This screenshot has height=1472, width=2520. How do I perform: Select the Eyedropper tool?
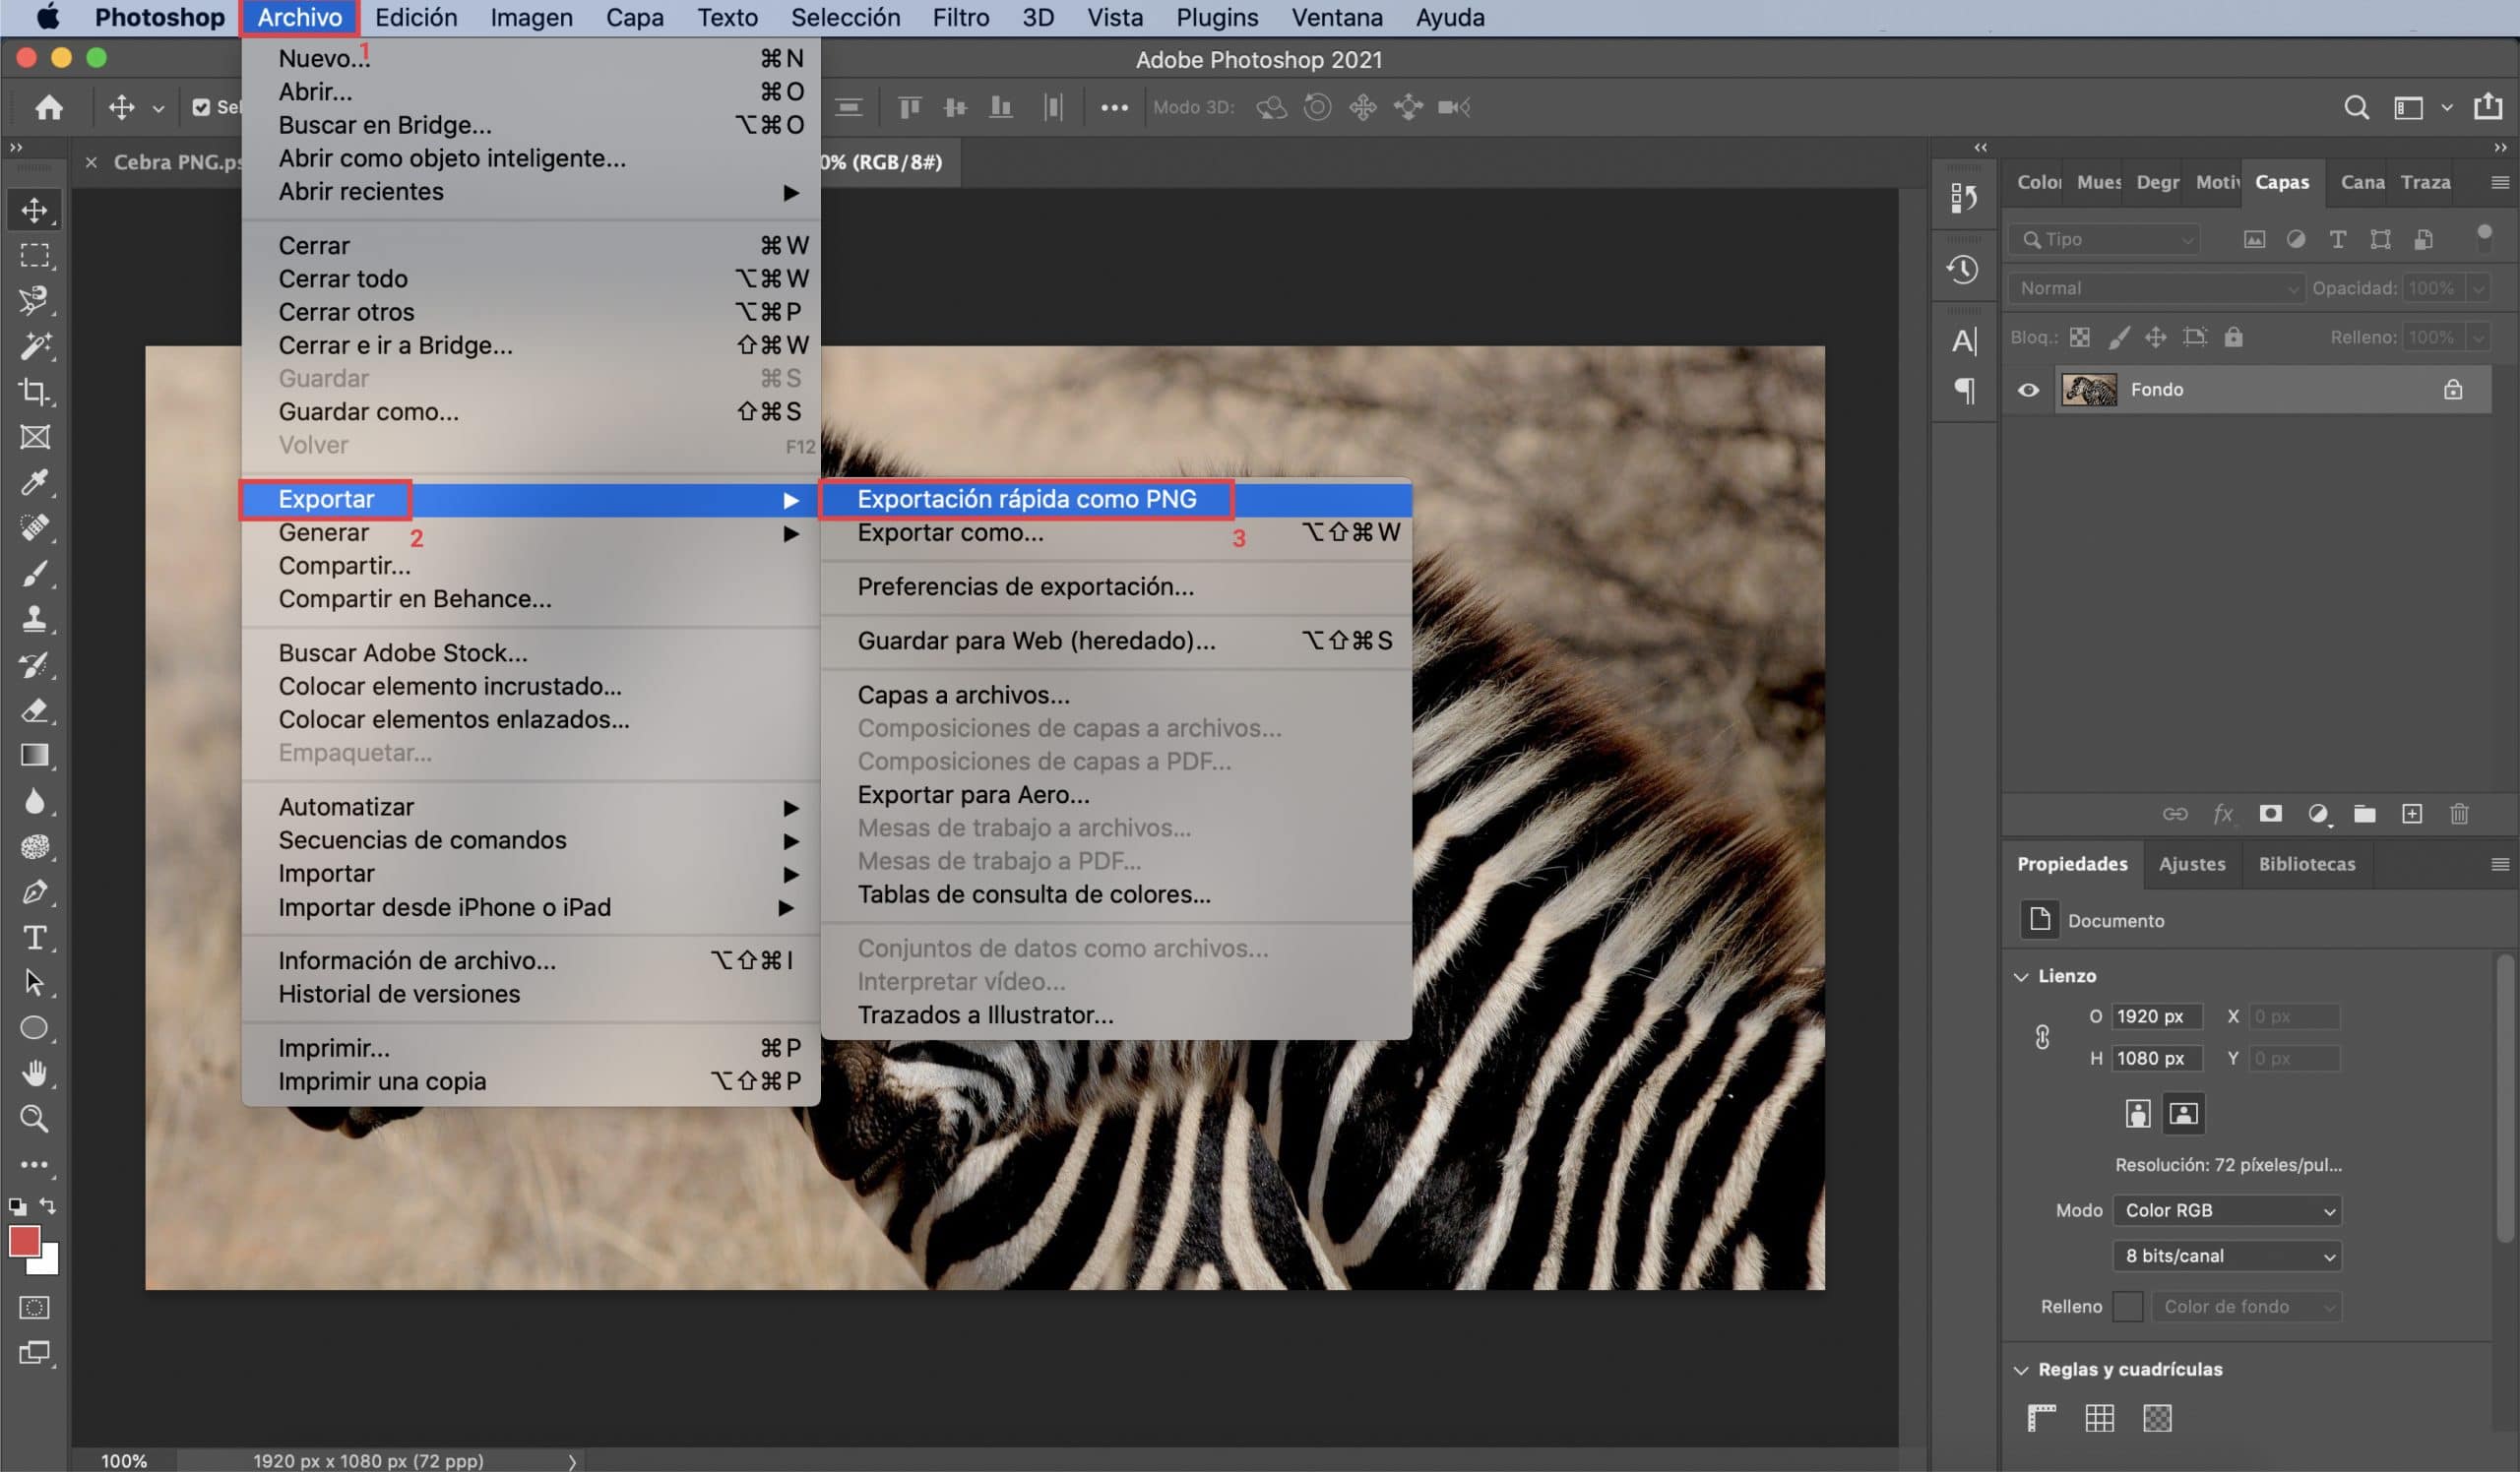point(35,483)
